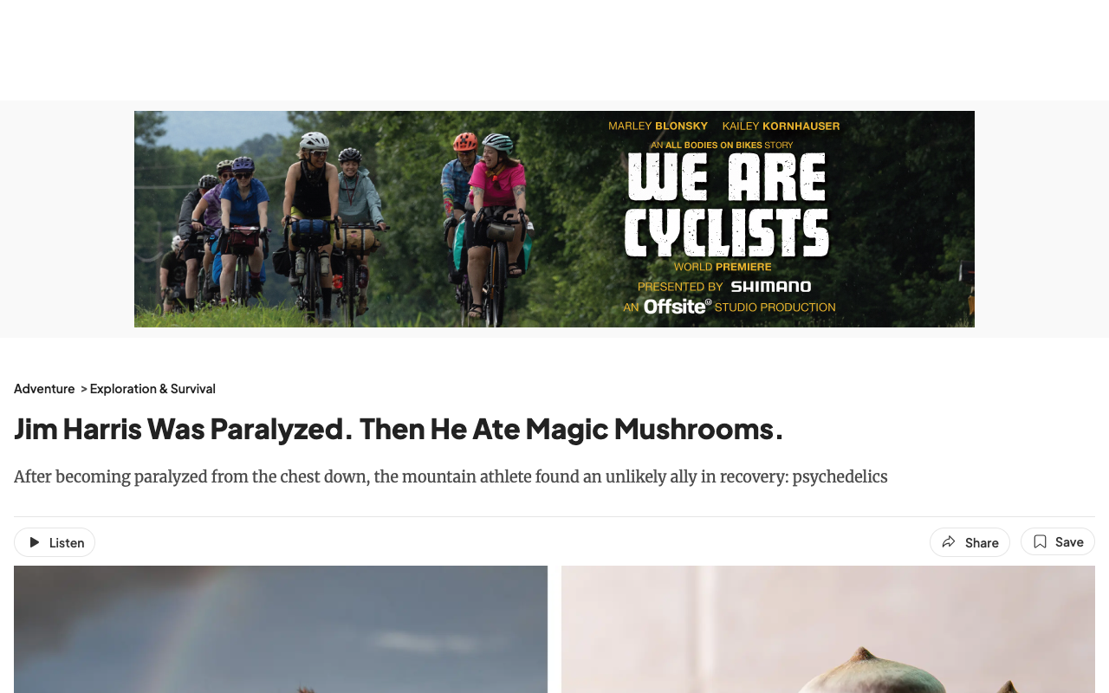Save the article using the Save label
1109x693 pixels.
click(x=1069, y=541)
